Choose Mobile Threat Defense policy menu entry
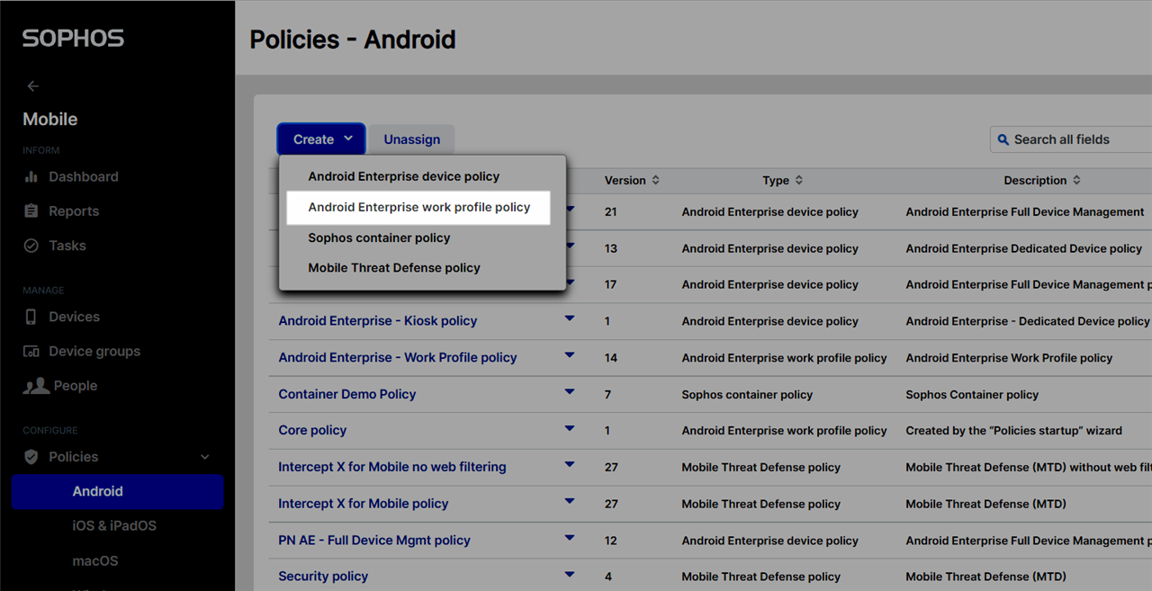1152x591 pixels. tap(394, 268)
